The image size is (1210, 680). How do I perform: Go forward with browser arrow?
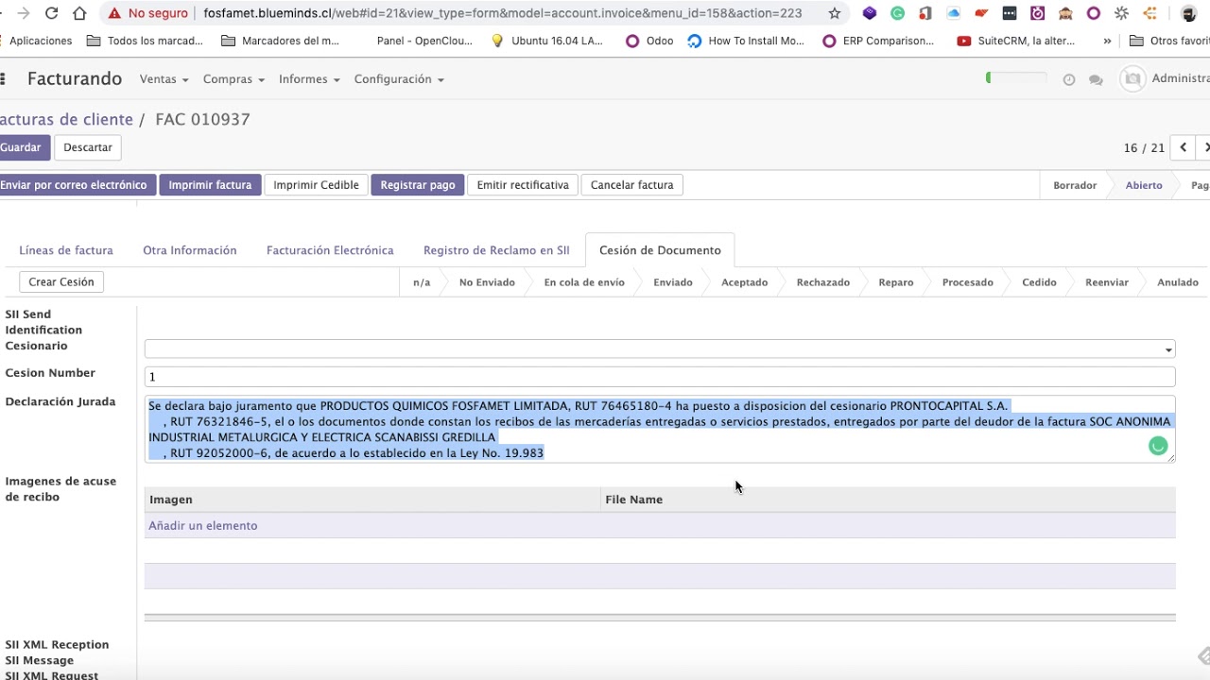[x=24, y=13]
